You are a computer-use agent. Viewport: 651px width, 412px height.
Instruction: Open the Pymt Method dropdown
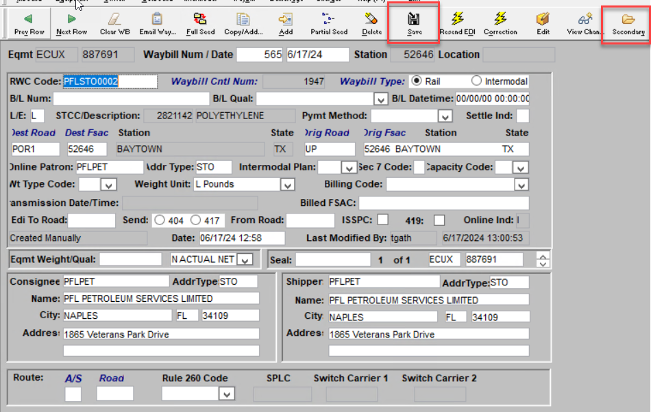click(445, 116)
